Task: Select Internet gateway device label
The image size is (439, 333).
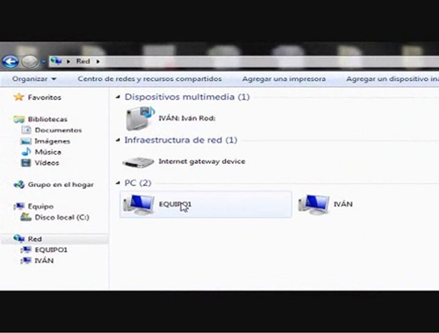Action: [x=202, y=161]
